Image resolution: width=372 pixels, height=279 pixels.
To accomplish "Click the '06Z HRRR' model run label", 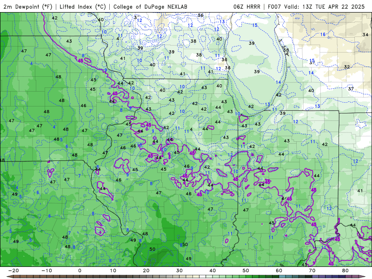I will point(247,7).
